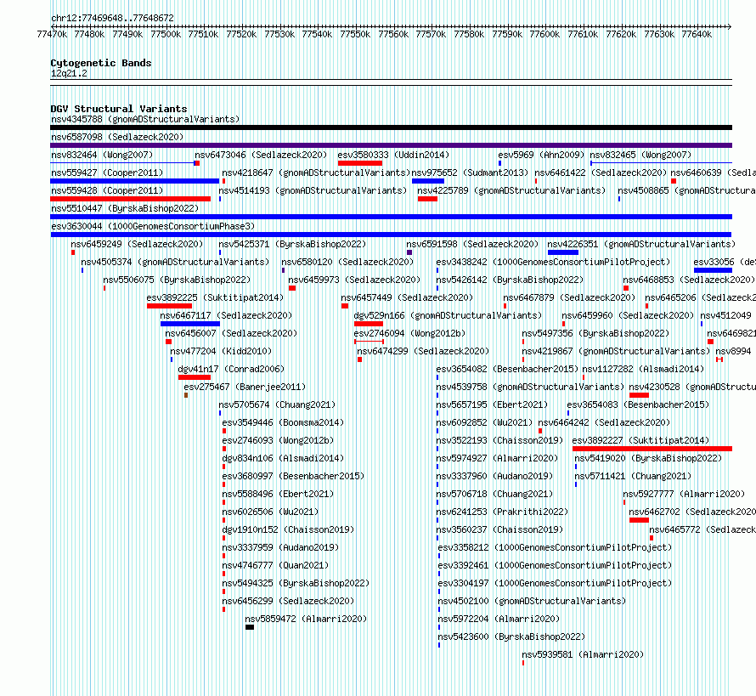Click esv33056 blue variant bar

713,270
